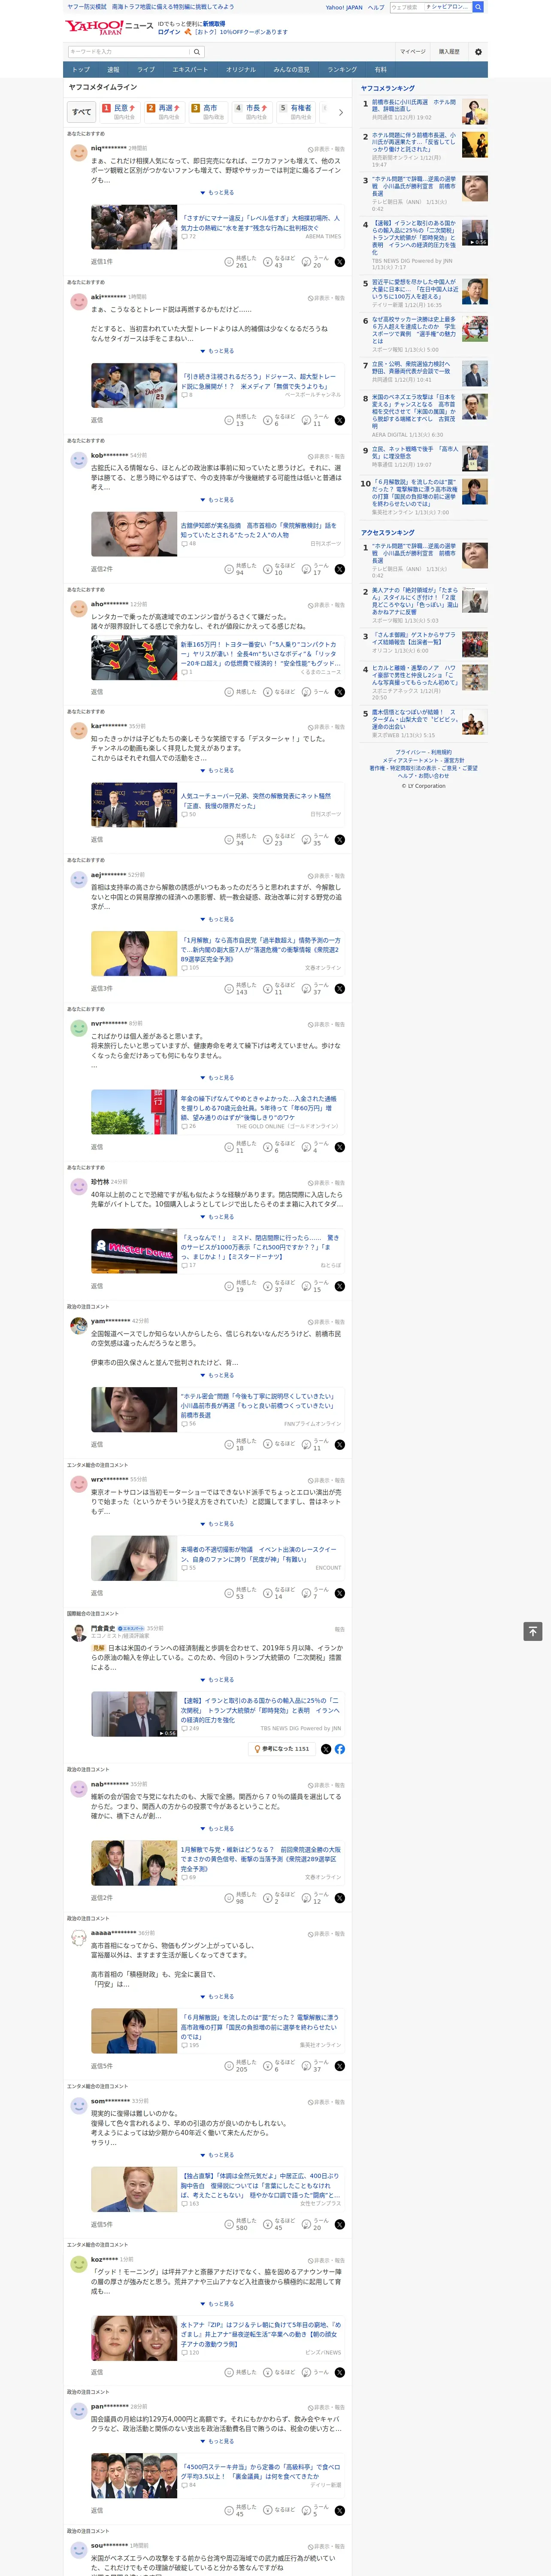The width and height of the screenshot is (551, 2576).
Task: Expand nab's comment with もっと見る
Action: [217, 1829]
